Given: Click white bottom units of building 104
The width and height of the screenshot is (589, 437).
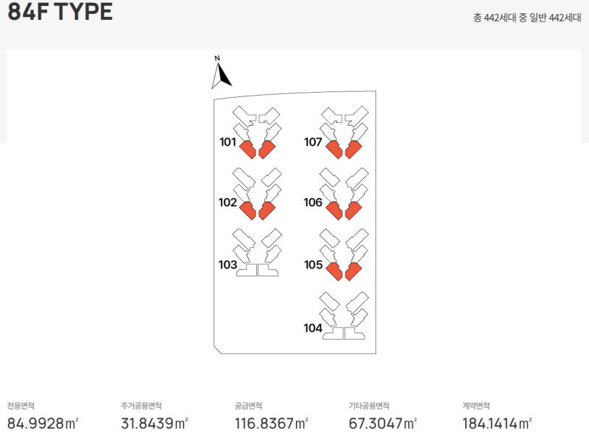Looking at the screenshot, I should 344,333.
